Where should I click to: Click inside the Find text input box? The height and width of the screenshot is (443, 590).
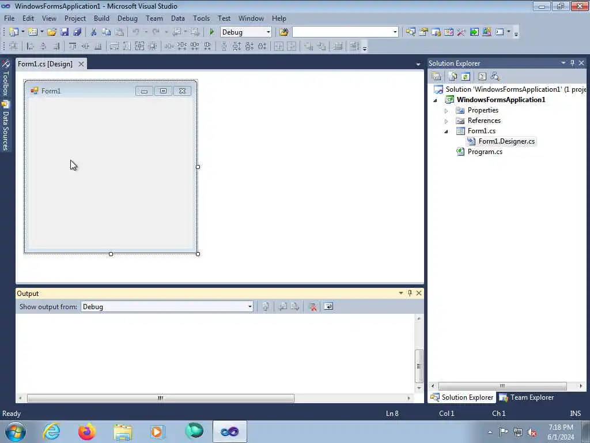[342, 32]
